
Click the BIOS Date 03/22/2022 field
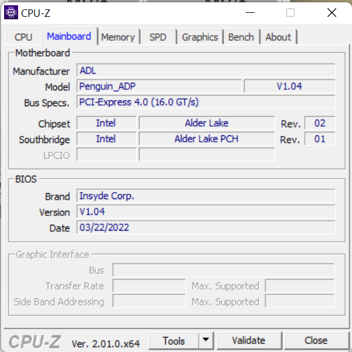click(x=206, y=227)
